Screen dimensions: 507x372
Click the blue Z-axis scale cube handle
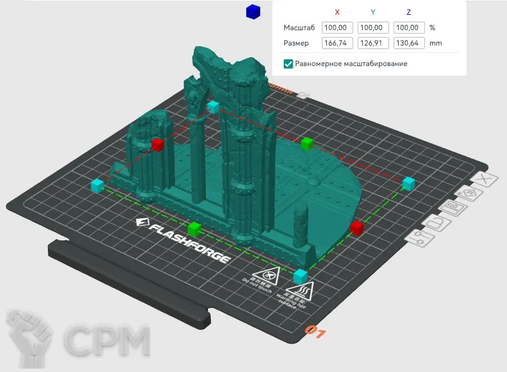point(252,11)
